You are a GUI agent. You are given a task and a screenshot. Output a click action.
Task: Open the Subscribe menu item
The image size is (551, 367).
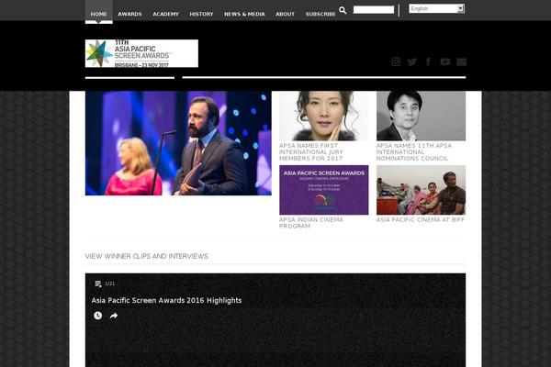pyautogui.click(x=320, y=14)
